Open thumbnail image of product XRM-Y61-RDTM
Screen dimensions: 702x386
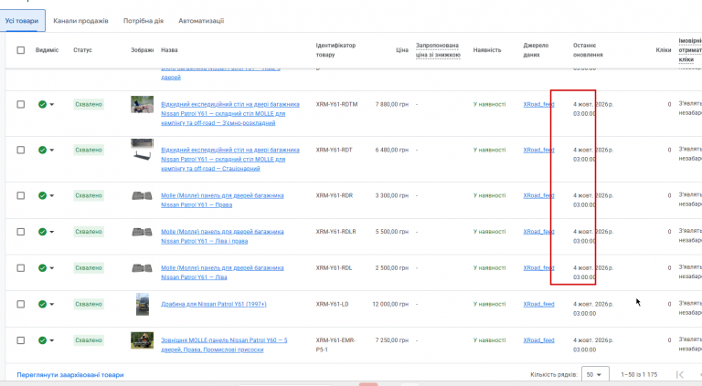tap(142, 105)
